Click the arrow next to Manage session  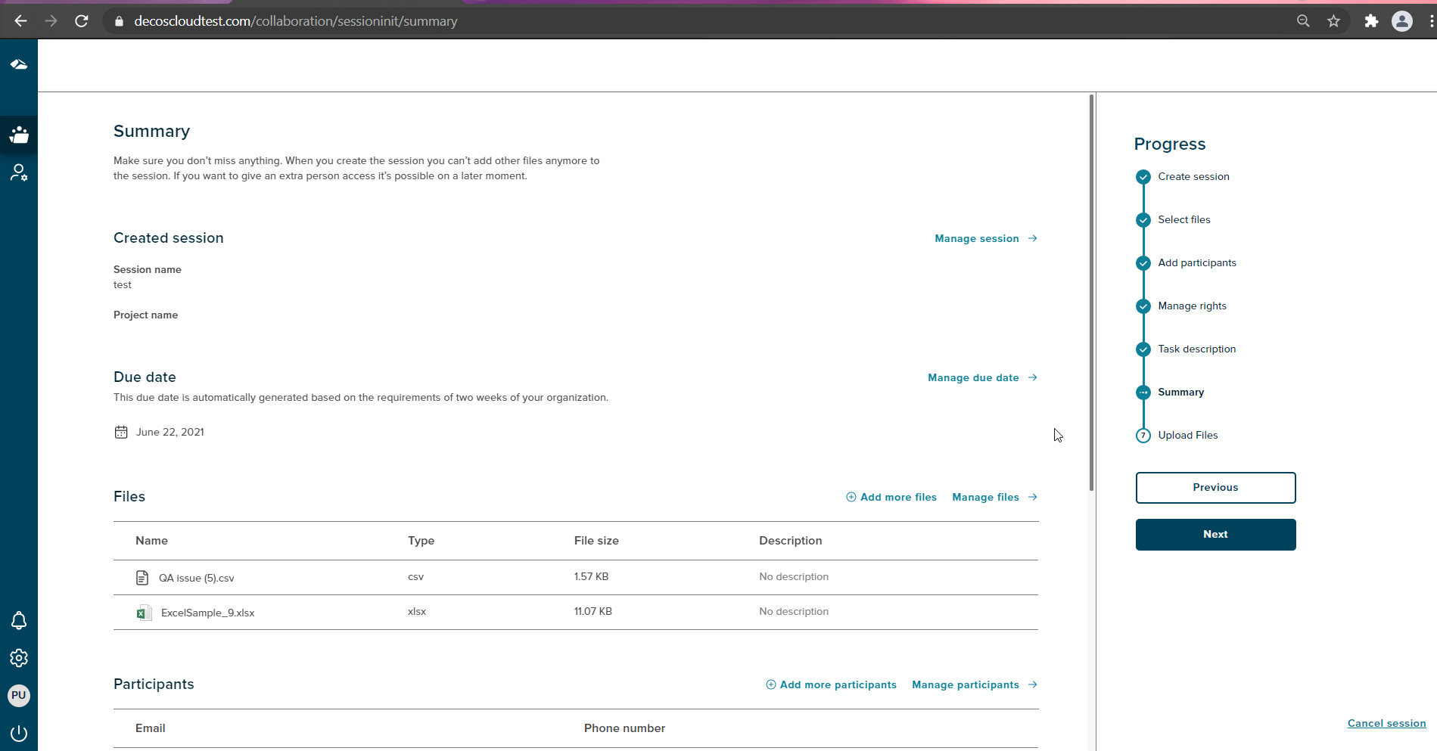tap(1033, 238)
